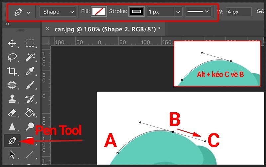
Task: Open the stroke line type dropdown
Action: point(198,12)
